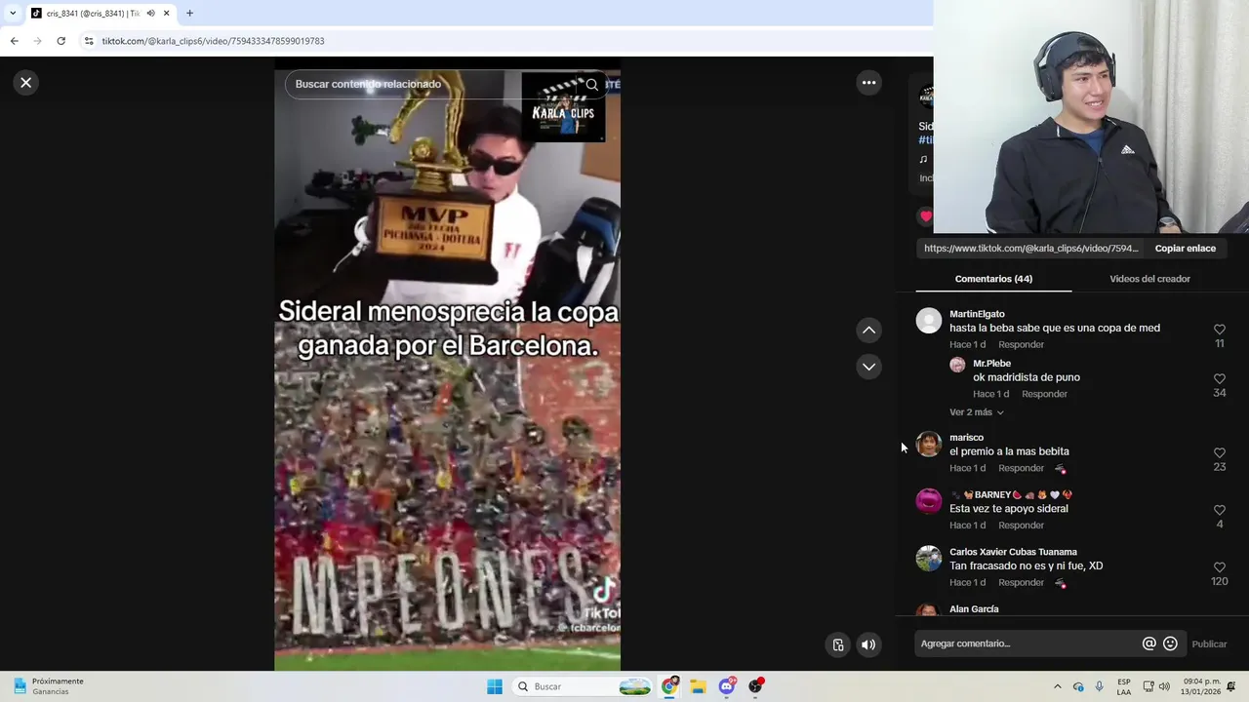
Task: Open the Próximamente Ganancias widget
Action: (48, 686)
